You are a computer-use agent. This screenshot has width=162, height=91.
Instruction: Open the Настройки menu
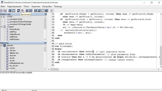(x=47, y=7)
